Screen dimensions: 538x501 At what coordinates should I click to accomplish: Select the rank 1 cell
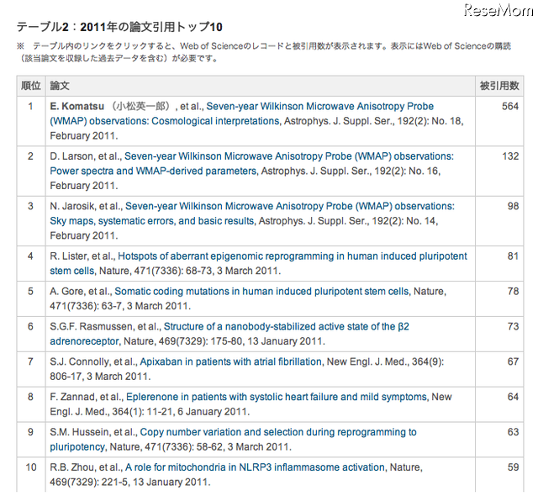click(x=30, y=107)
